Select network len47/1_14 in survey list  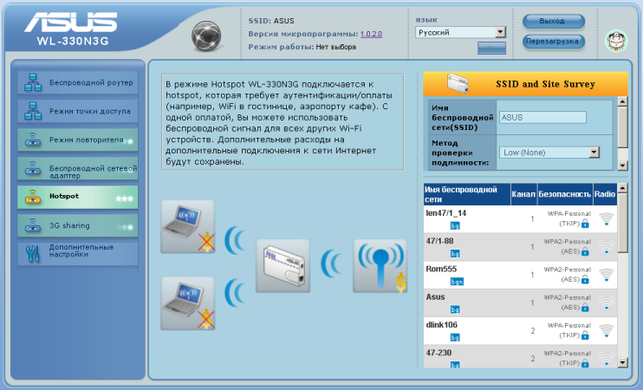click(x=520, y=219)
